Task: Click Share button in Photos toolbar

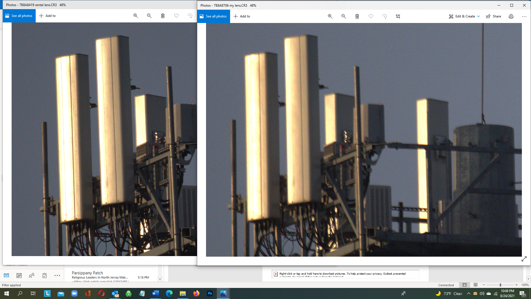Action: pos(493,16)
